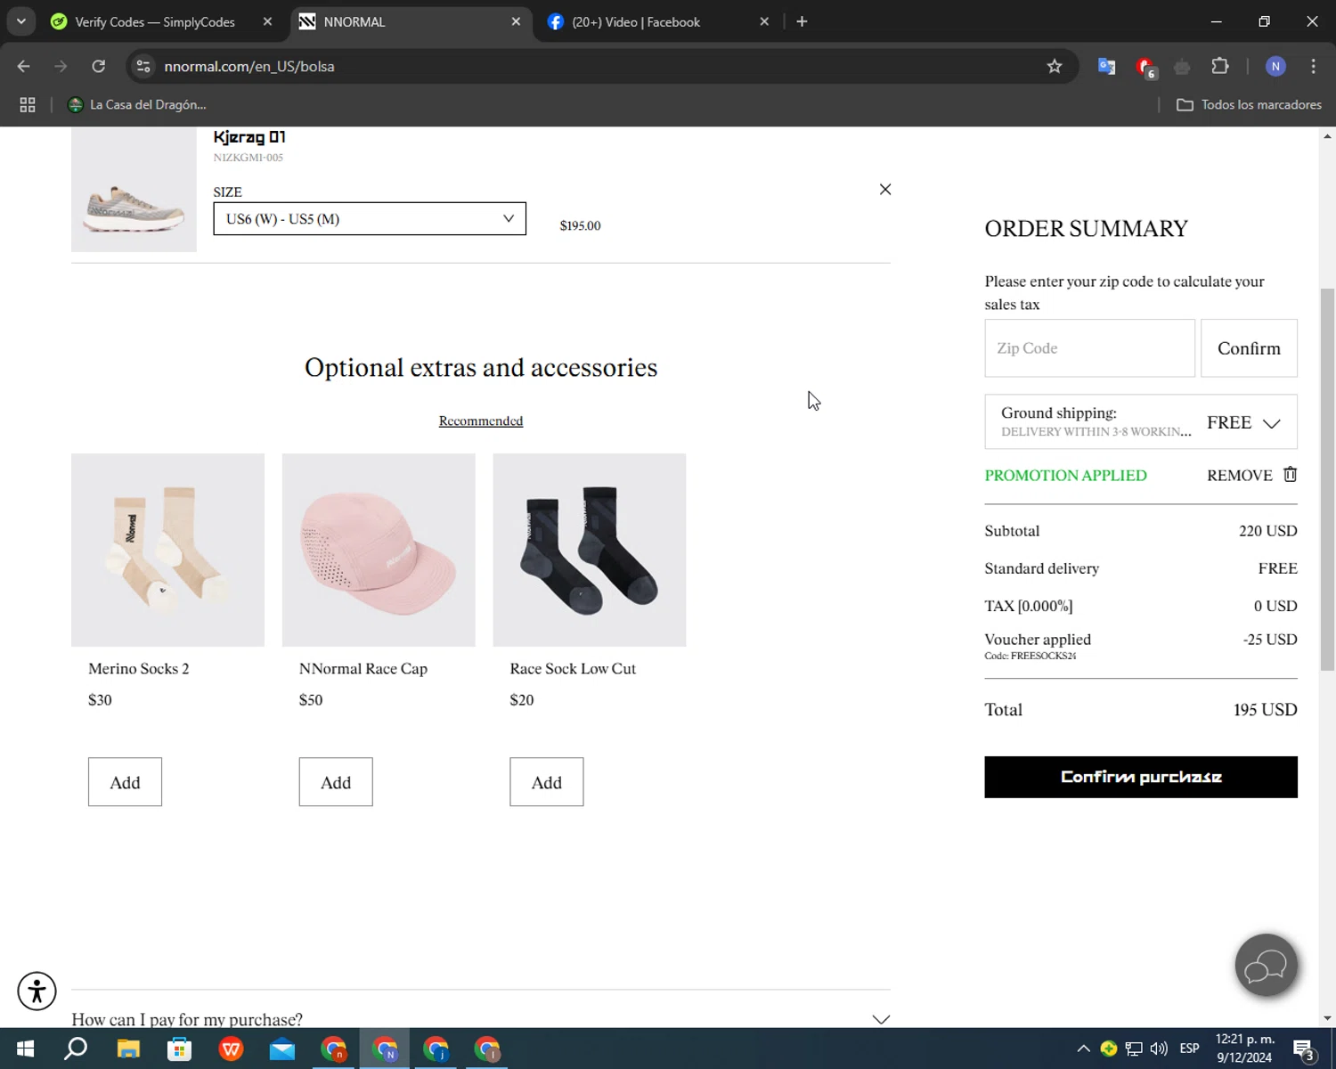Screen dimensions: 1336x1069
Task: Click the Kjerag 01 shoe thumbnail
Action: pyautogui.click(x=134, y=190)
